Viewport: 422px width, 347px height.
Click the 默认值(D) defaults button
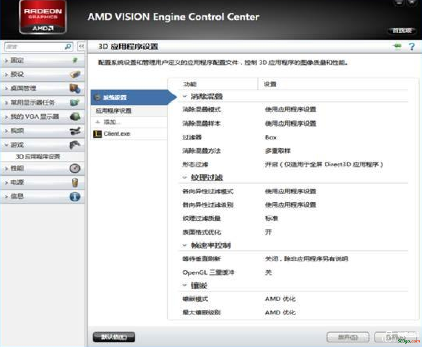(114, 337)
